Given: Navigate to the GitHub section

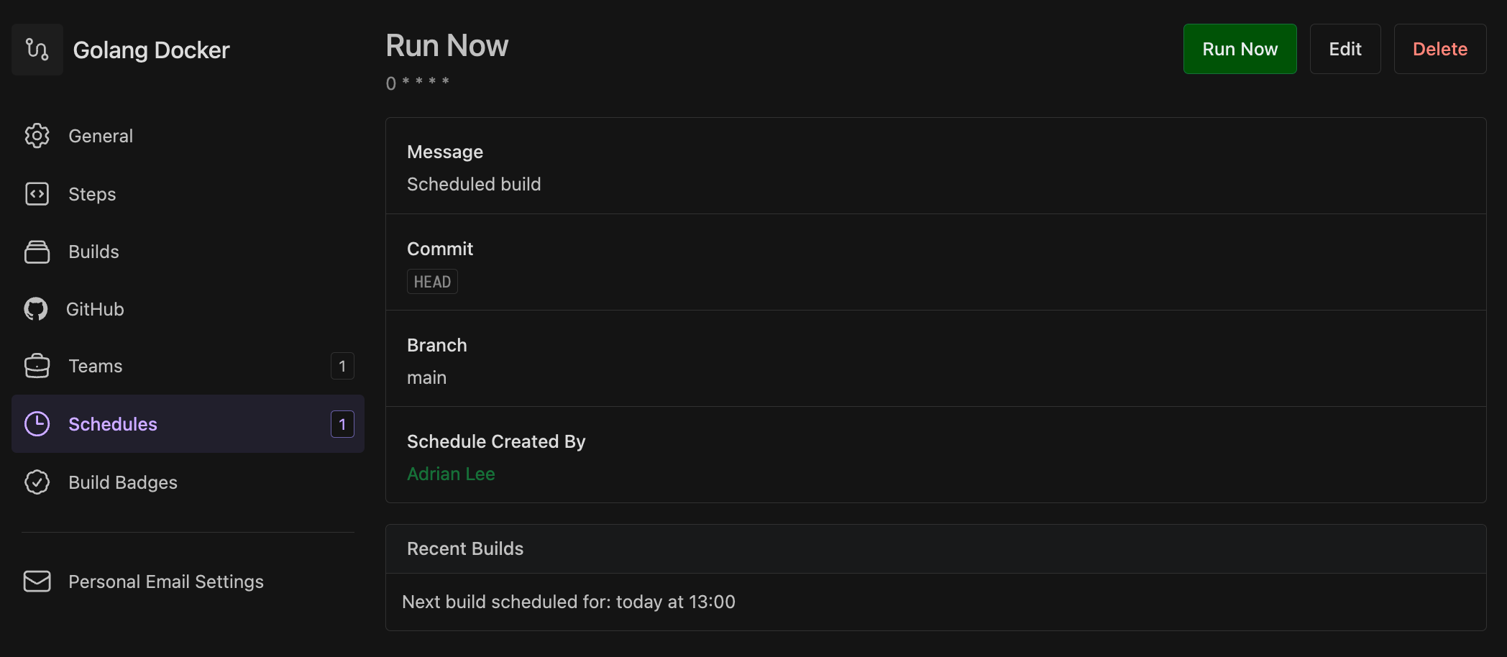Looking at the screenshot, I should pyautogui.click(x=94, y=308).
